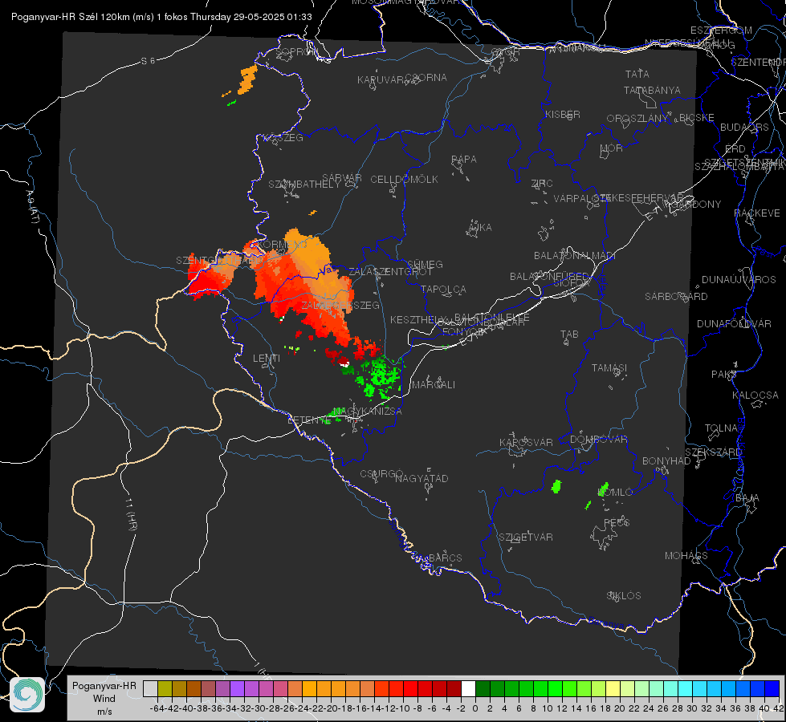
Task: Click the city label KESZTHELY
Action: click(x=418, y=319)
